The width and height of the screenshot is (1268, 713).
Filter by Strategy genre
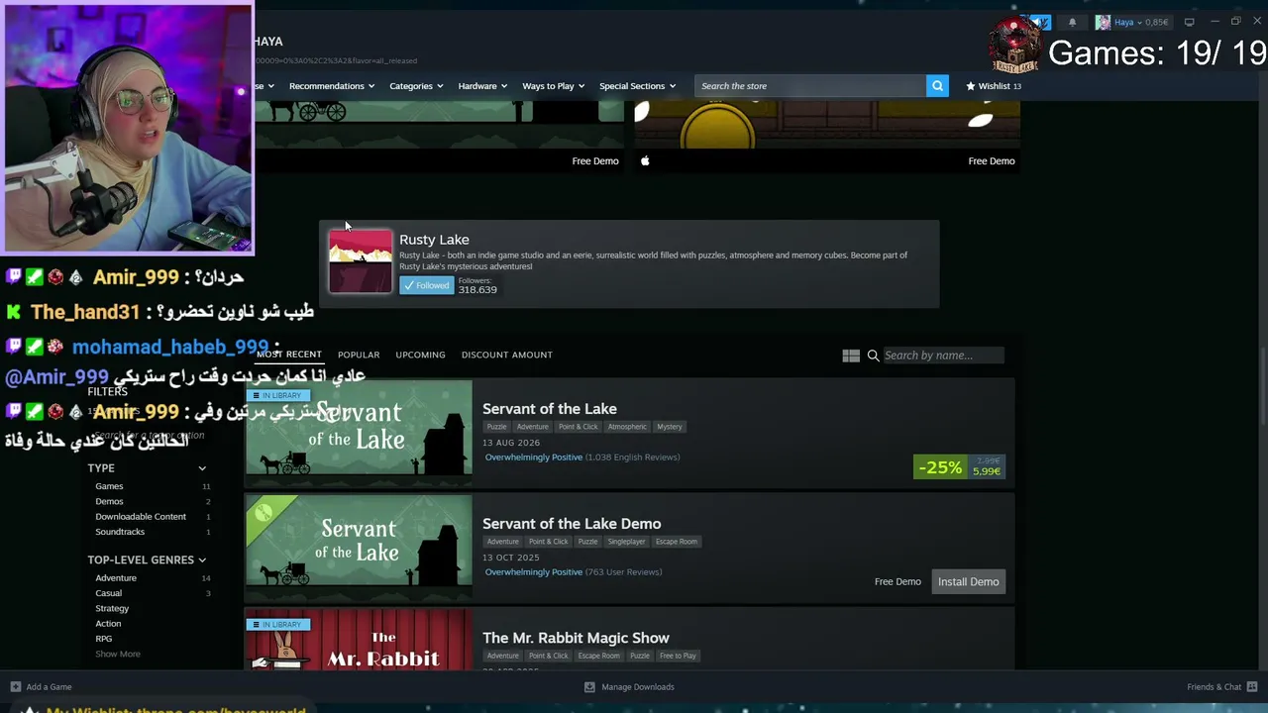click(x=112, y=608)
